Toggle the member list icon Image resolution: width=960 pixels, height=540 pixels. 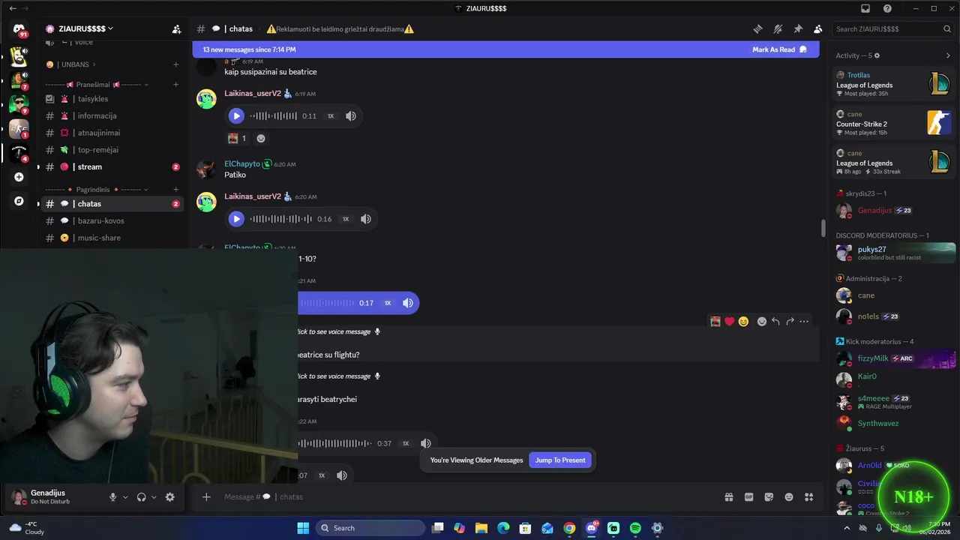pyautogui.click(x=817, y=29)
